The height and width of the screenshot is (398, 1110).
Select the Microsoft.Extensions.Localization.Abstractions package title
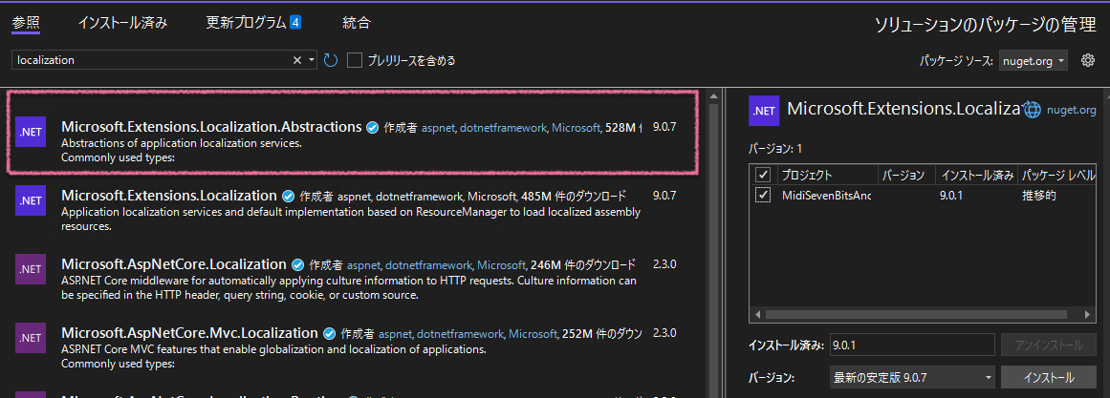pyautogui.click(x=211, y=127)
